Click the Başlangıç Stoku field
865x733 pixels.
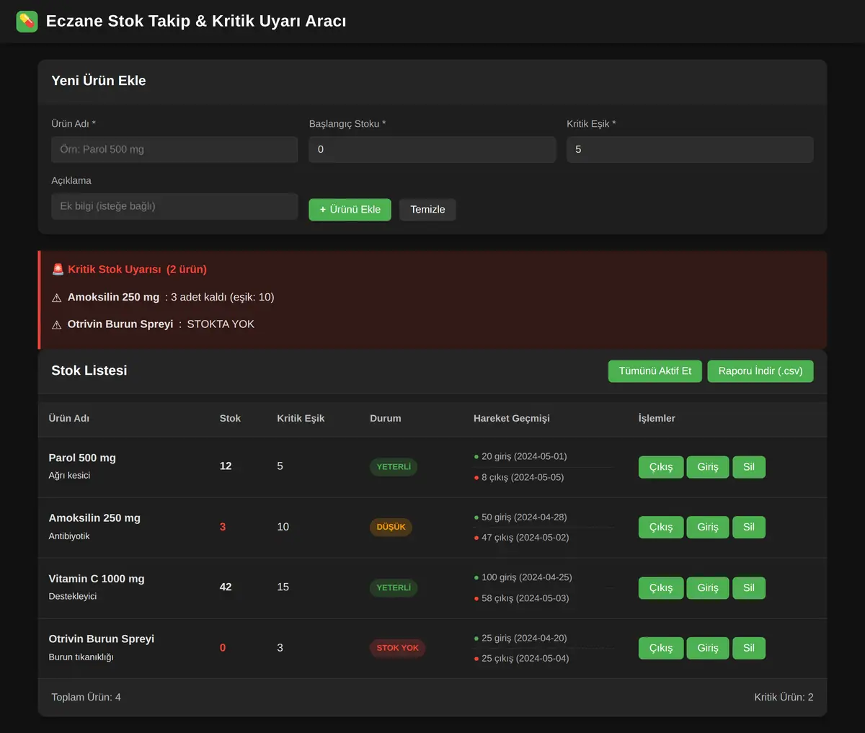coord(432,149)
